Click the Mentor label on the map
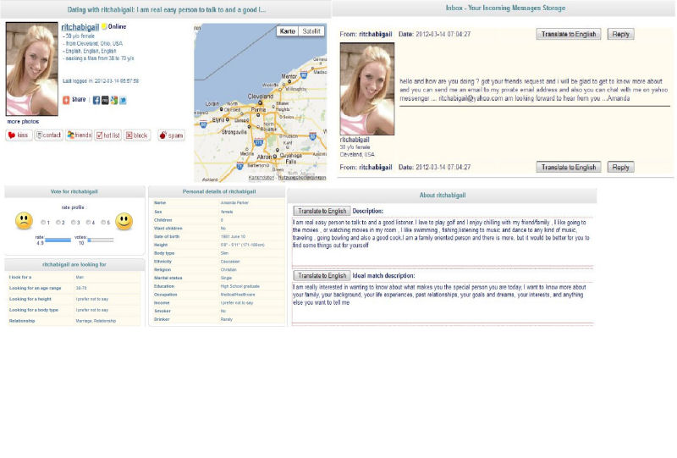This screenshot has height=458, width=677. pos(289,76)
